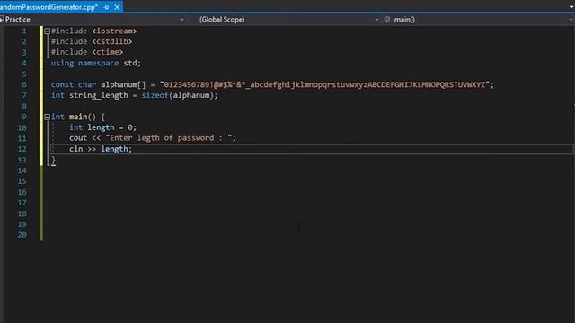Pin the RandomPasswordGenerator.cpp tab

107,7
